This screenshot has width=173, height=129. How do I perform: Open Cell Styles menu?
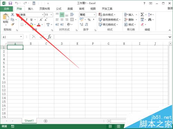[108, 24]
